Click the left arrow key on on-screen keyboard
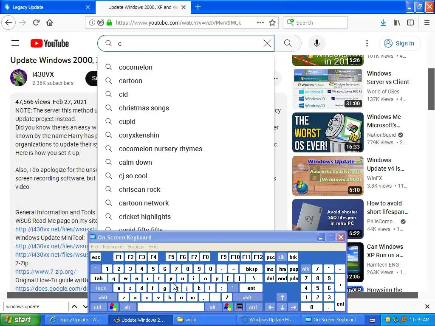 coord(271,307)
